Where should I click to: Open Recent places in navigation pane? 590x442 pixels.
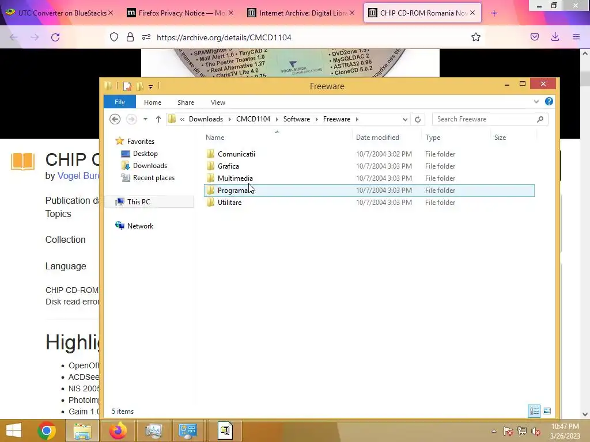tap(153, 177)
